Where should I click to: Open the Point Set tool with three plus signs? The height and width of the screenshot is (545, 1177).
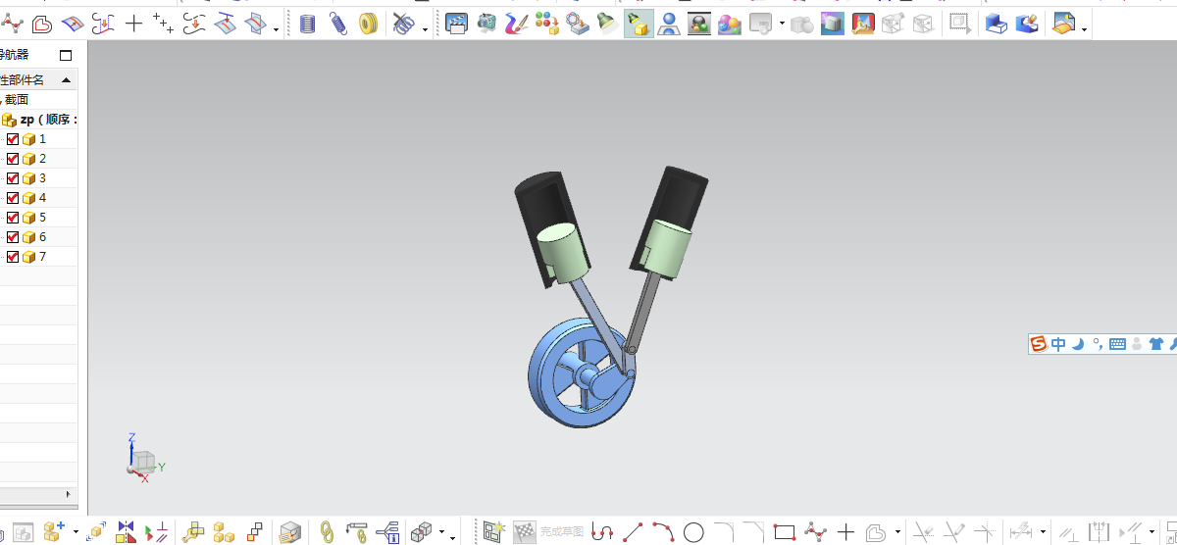(164, 24)
